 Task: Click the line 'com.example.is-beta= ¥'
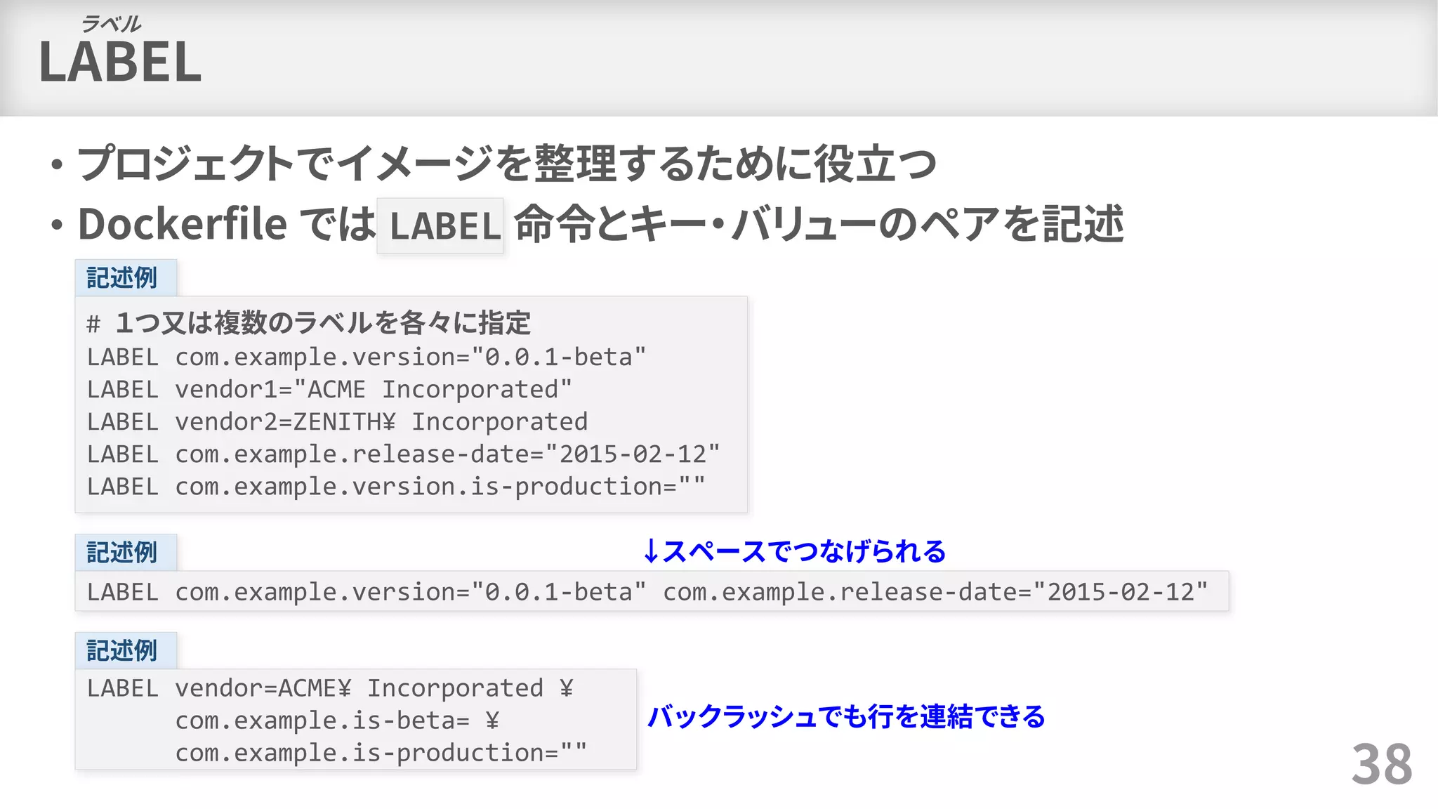click(337, 720)
